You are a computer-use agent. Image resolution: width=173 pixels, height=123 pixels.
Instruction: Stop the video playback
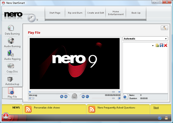click(62, 97)
